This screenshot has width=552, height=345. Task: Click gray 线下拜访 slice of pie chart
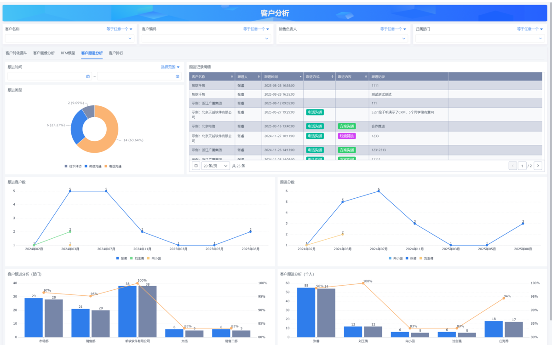pyautogui.click(x=89, y=111)
